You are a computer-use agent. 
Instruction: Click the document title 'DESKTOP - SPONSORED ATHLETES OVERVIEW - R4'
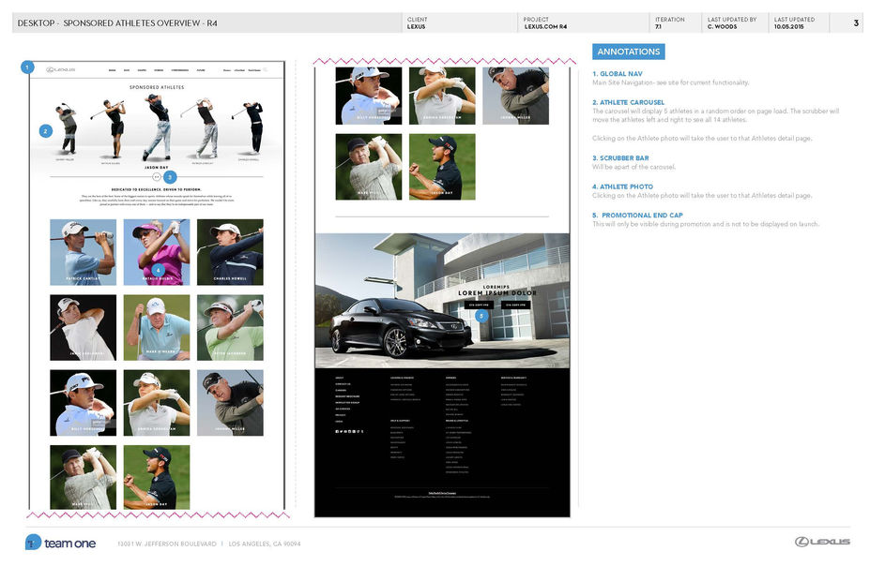click(x=117, y=23)
